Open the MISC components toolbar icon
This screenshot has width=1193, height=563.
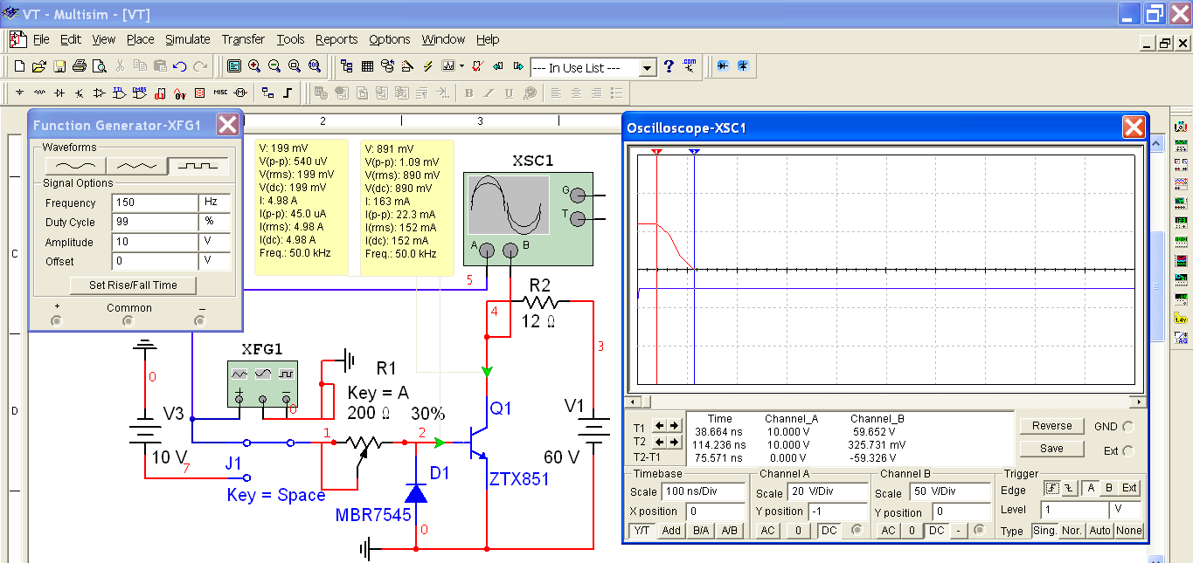pyautogui.click(x=220, y=93)
